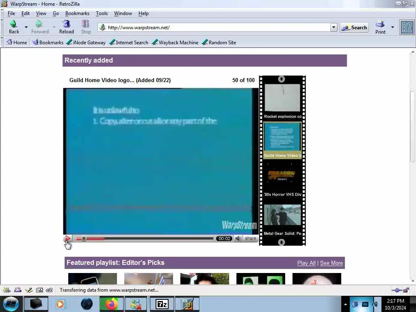The height and width of the screenshot is (312, 416).
Task: Click the Search button
Action: [354, 27]
